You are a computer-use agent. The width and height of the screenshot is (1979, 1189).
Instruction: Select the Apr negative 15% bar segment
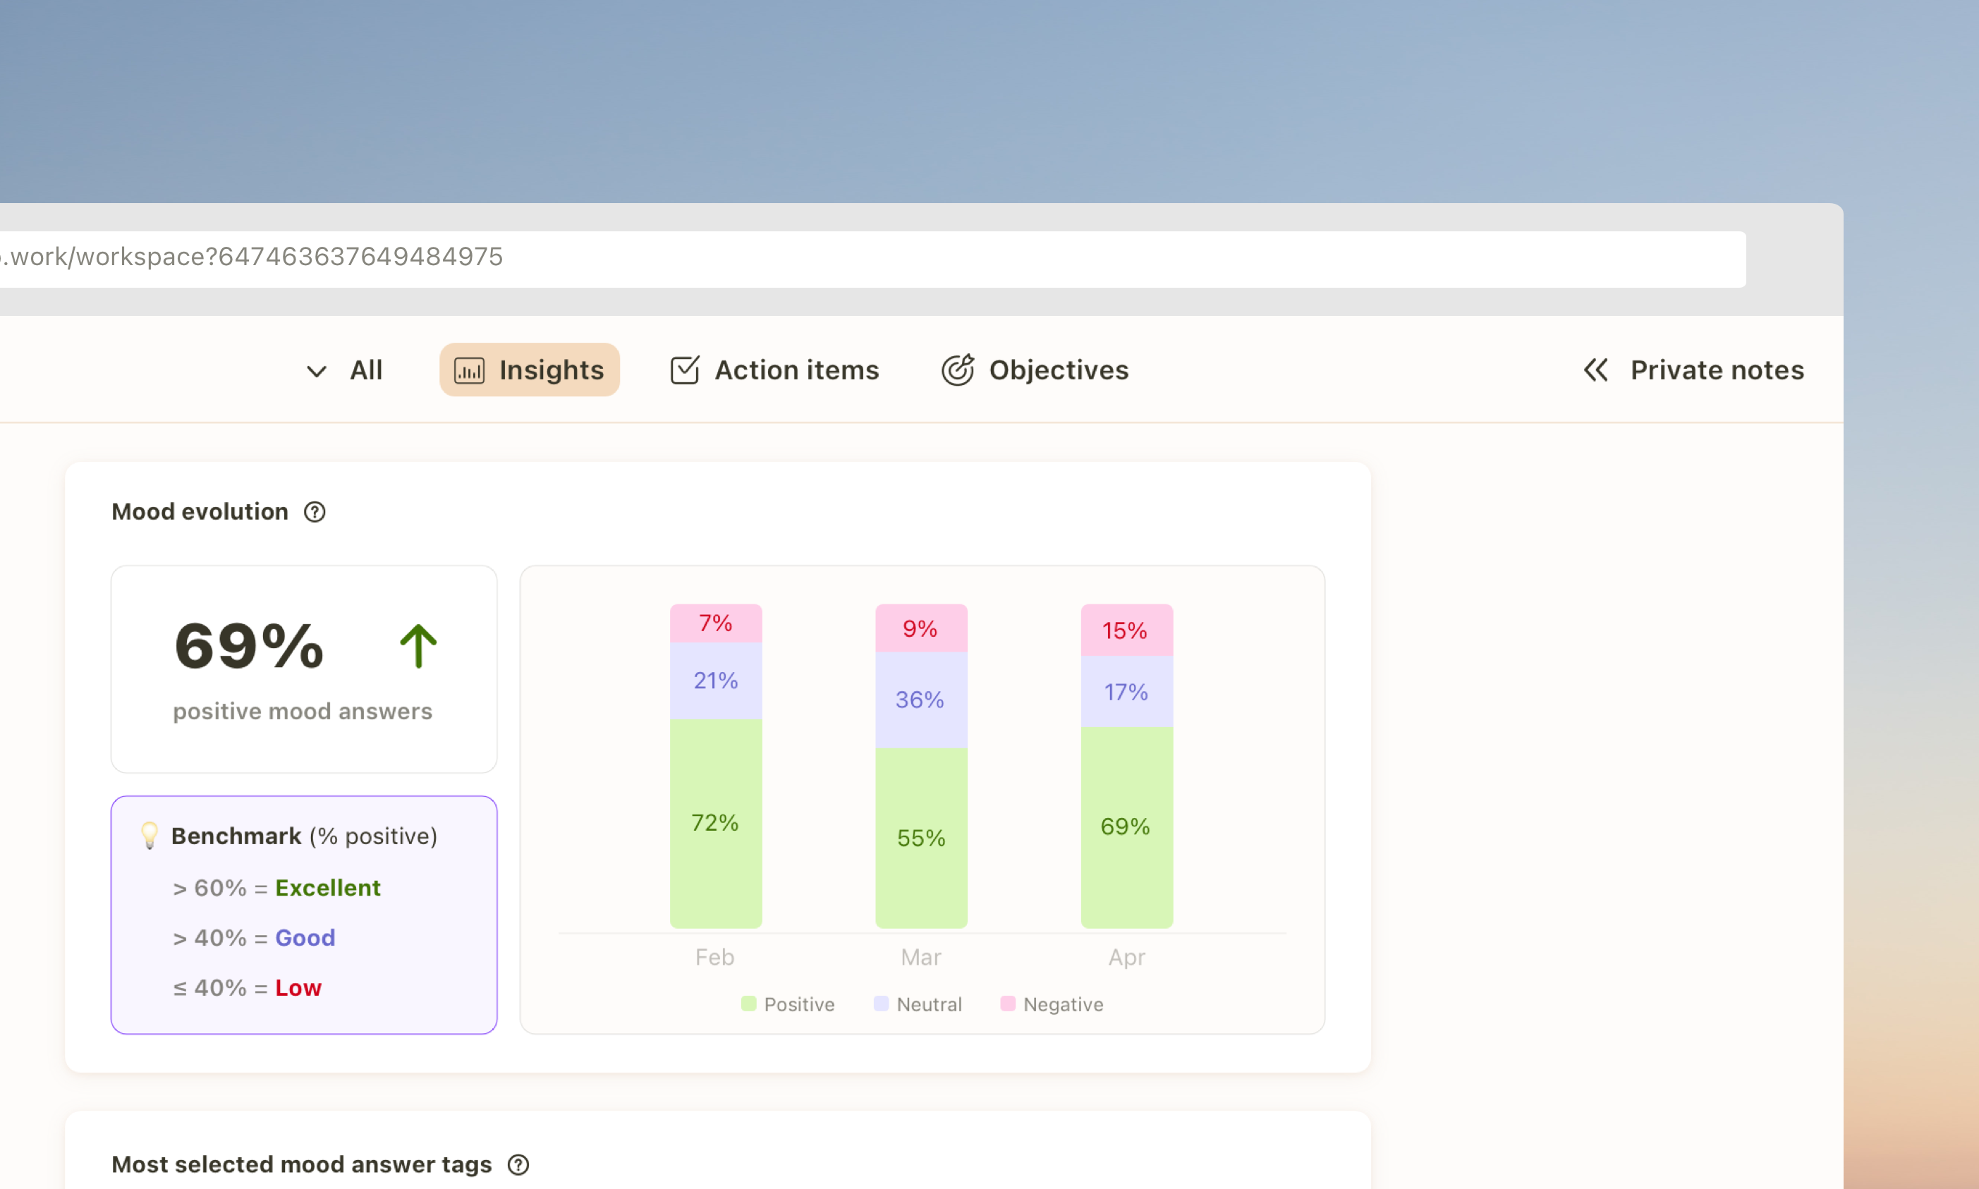(x=1126, y=630)
